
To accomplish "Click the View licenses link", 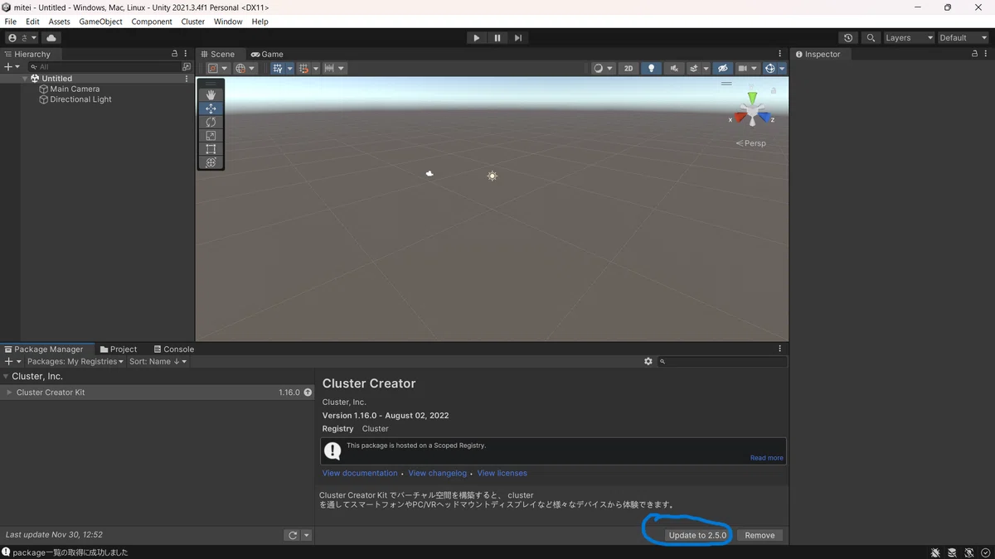I will pyautogui.click(x=502, y=474).
